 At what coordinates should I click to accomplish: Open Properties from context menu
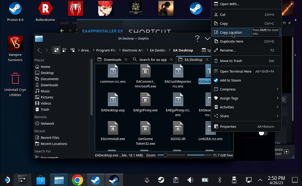tap(246, 126)
